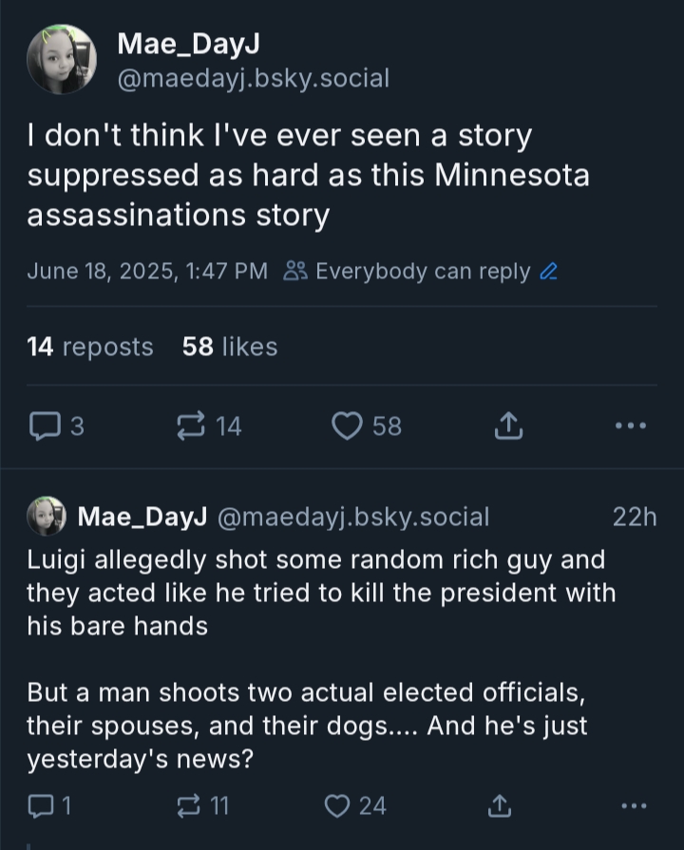Viewport: 684px width, 850px height.
Task: Open more options on the Luigi reply
Action: [x=633, y=806]
